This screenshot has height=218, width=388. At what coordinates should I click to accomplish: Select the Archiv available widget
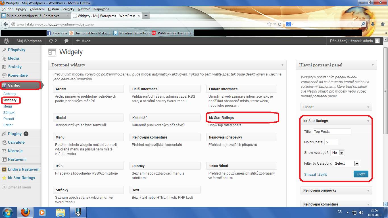(x=88, y=89)
